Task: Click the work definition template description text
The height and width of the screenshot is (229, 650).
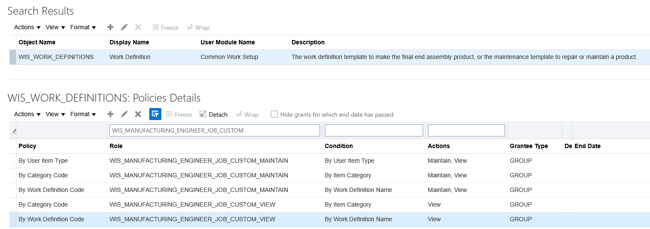Action: [x=464, y=57]
